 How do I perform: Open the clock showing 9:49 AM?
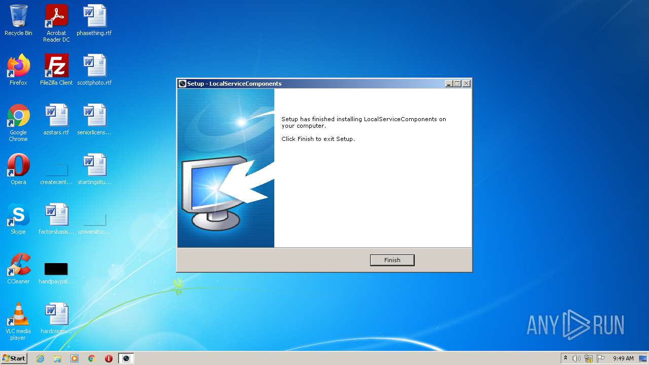click(623, 358)
